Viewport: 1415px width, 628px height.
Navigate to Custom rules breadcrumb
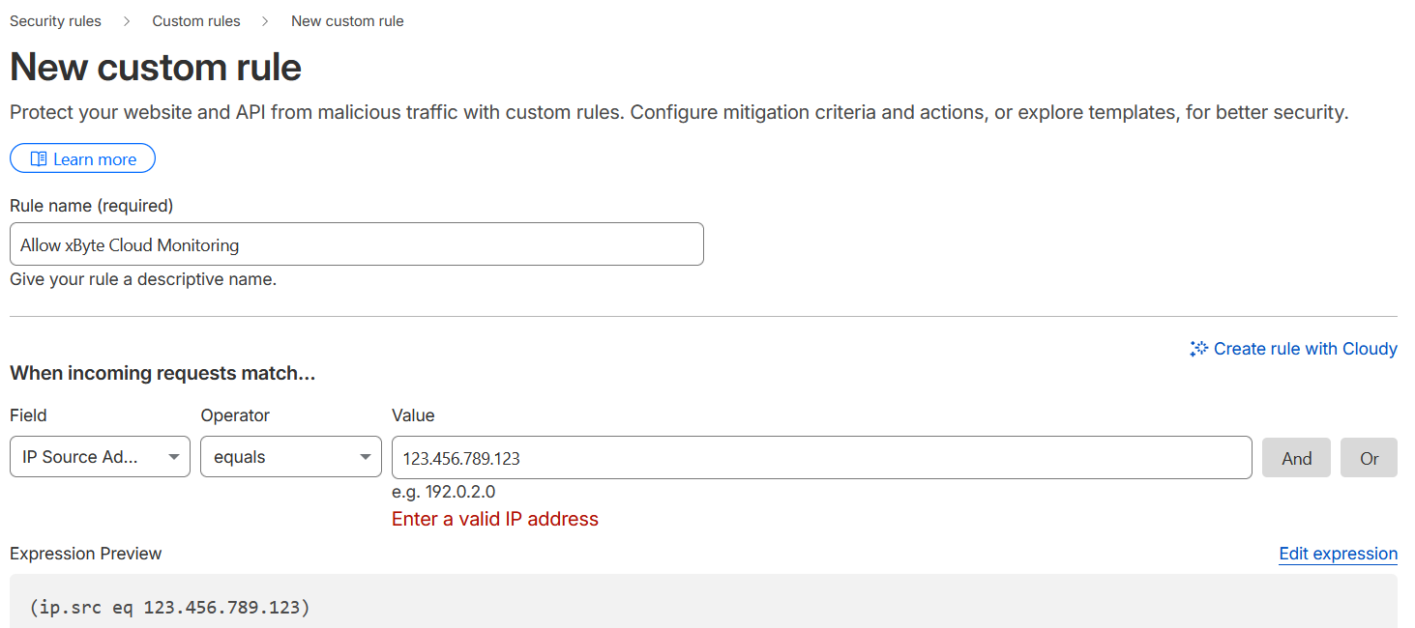[x=196, y=21]
